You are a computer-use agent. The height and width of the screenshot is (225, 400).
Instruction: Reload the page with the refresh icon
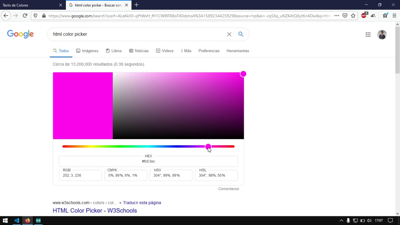[25, 16]
